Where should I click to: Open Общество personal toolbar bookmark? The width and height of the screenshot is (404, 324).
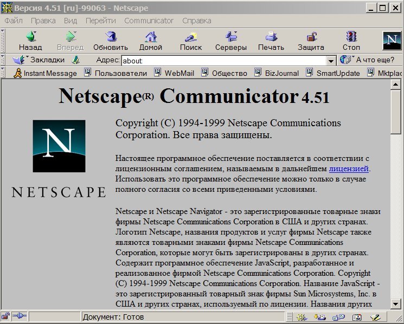coord(224,73)
